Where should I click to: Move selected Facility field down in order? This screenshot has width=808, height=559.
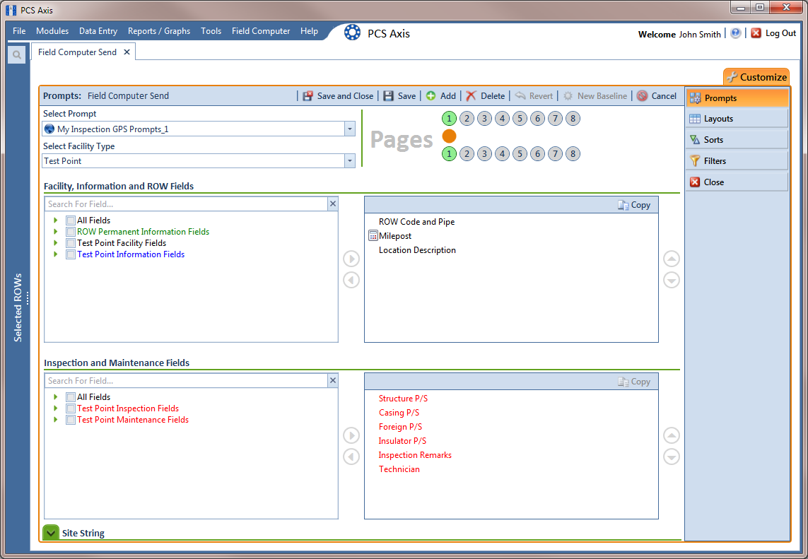(x=671, y=281)
